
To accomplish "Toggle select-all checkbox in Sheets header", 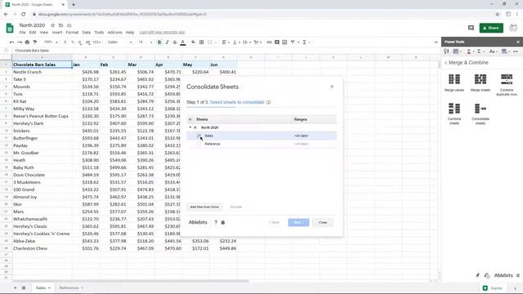I will 190,119.
